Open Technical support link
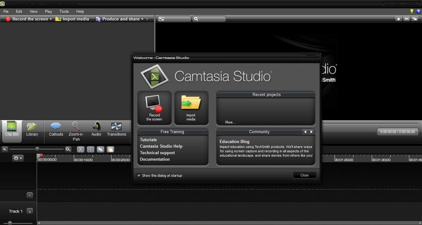 click(157, 153)
